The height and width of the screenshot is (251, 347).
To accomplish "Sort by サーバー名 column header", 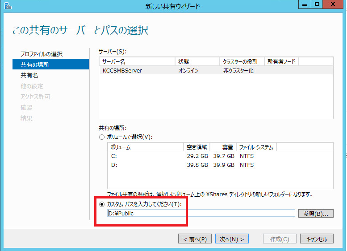I will tap(137, 61).
